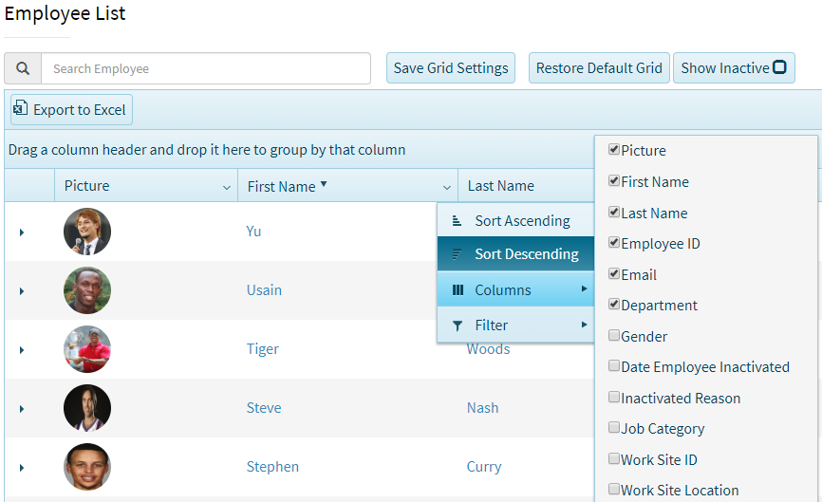Viewport: 822px width, 502px height.
Task: Click the Sort Descending icon
Action: (x=458, y=254)
